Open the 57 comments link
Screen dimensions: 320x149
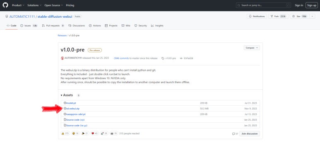(x=235, y=134)
